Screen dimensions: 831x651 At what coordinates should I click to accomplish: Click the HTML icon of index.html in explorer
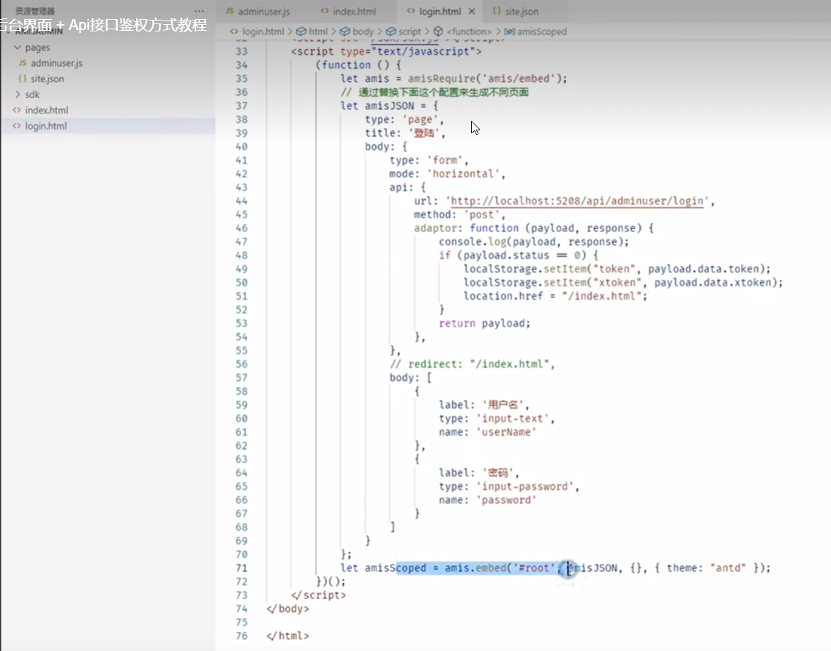[17, 111]
